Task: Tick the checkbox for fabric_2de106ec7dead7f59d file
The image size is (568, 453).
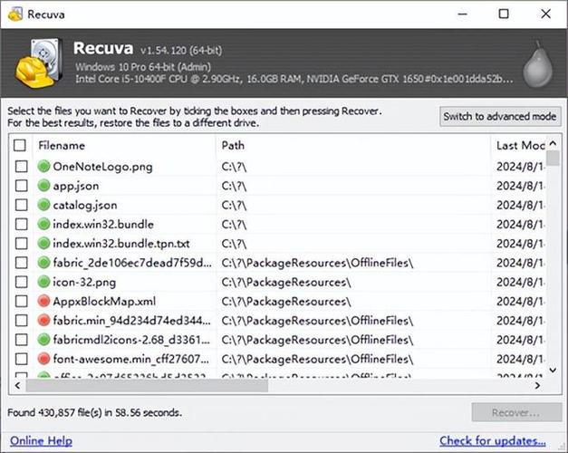Action: 22,263
